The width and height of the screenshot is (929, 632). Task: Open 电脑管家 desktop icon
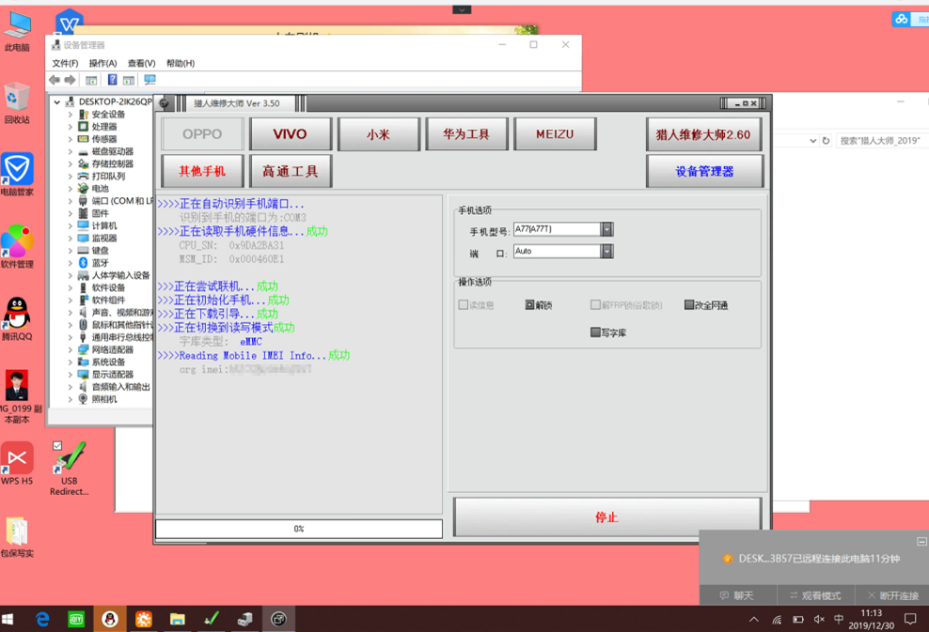[17, 175]
